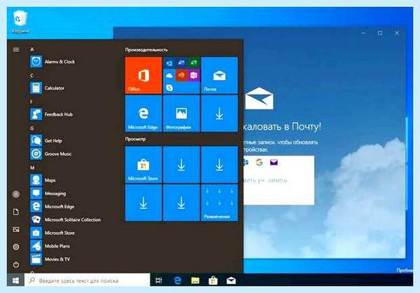420x293 pixels.
Task: Open Mail from the taskbar
Action: click(231, 280)
